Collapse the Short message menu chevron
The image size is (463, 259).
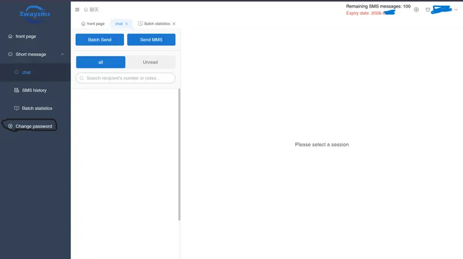point(63,54)
